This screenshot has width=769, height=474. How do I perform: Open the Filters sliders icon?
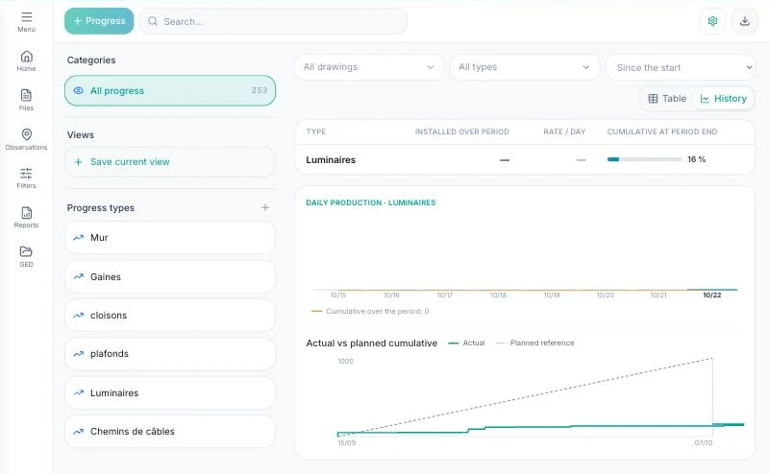(x=27, y=174)
